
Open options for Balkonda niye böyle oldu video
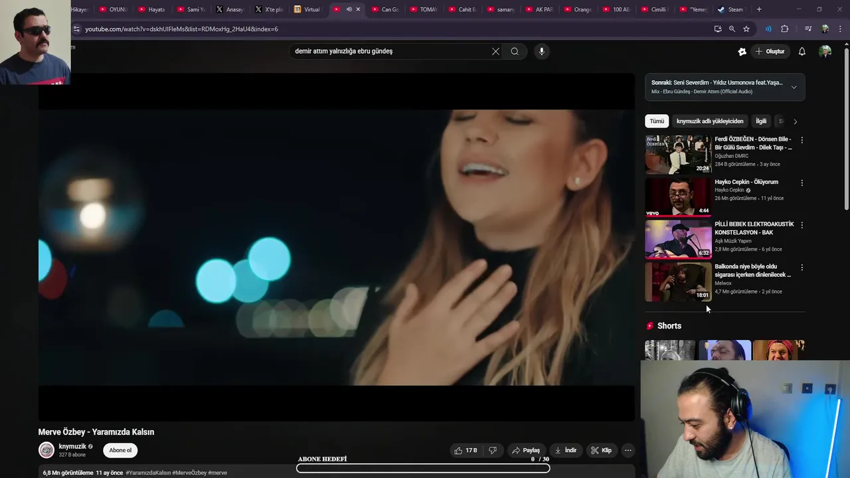tap(802, 268)
